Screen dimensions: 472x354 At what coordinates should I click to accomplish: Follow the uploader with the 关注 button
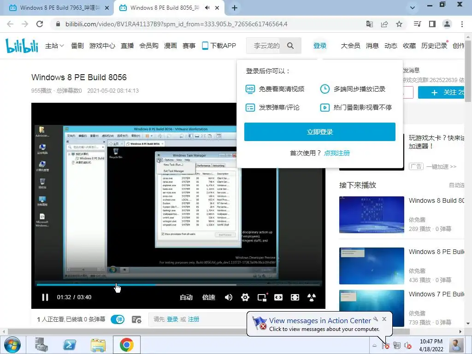pyautogui.click(x=441, y=92)
